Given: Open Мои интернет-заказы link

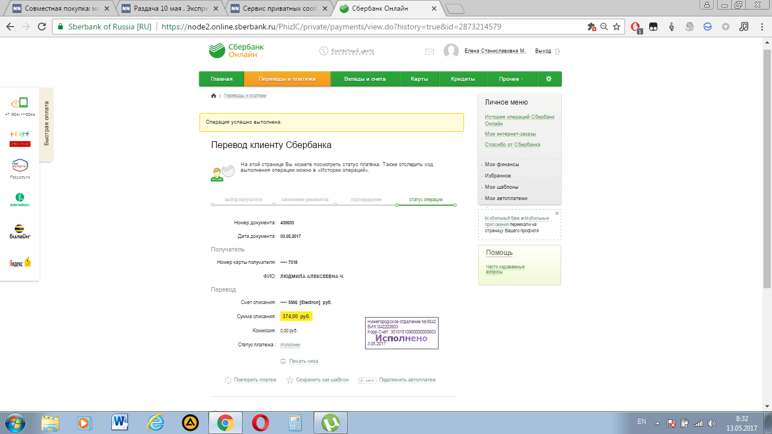Looking at the screenshot, I should tap(510, 134).
